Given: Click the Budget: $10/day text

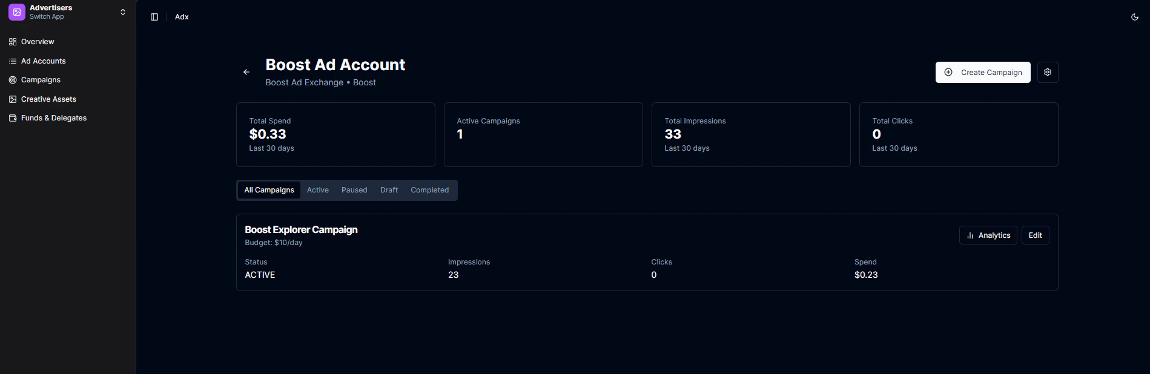Looking at the screenshot, I should pos(274,243).
